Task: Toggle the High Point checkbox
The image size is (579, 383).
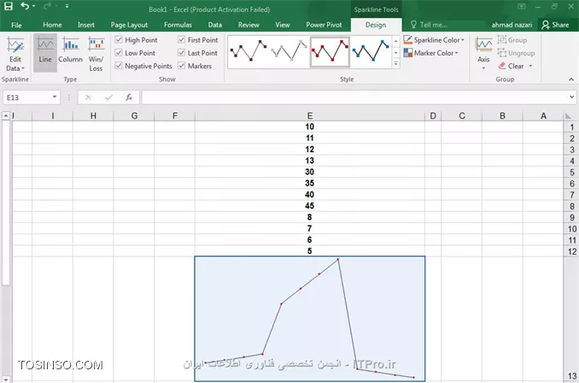Action: pyautogui.click(x=120, y=40)
